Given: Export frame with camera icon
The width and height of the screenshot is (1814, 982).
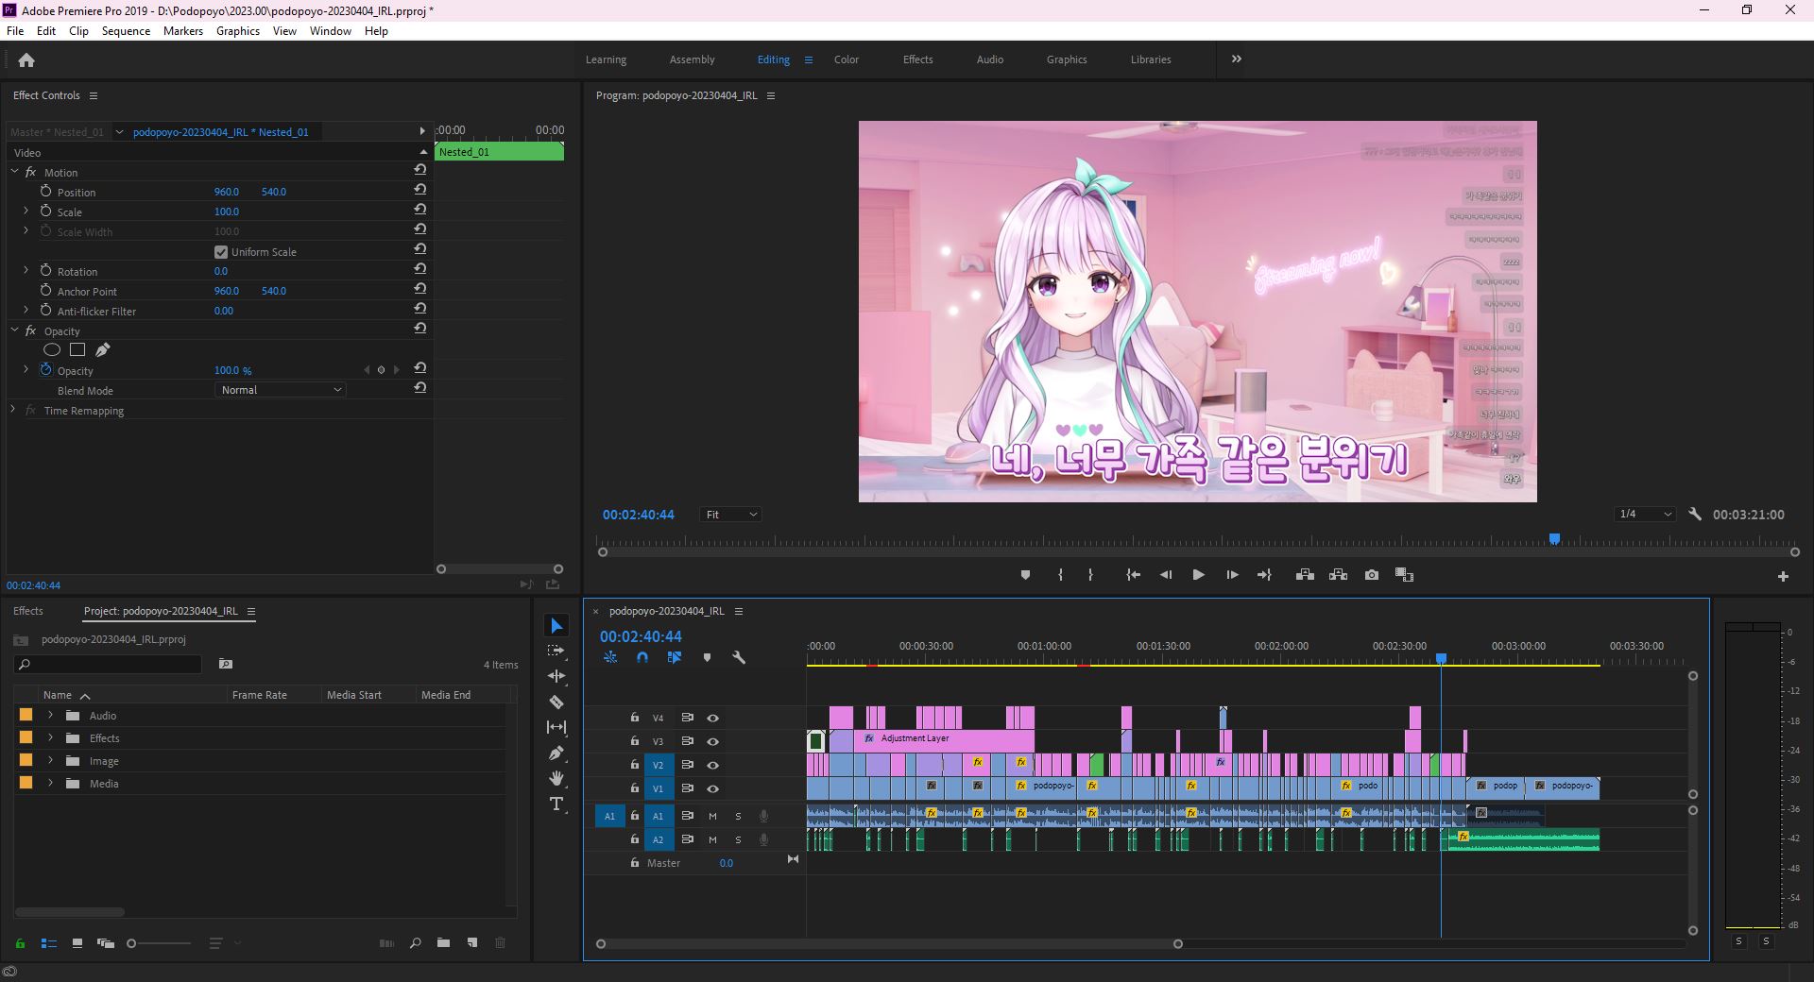Looking at the screenshot, I should pyautogui.click(x=1372, y=575).
